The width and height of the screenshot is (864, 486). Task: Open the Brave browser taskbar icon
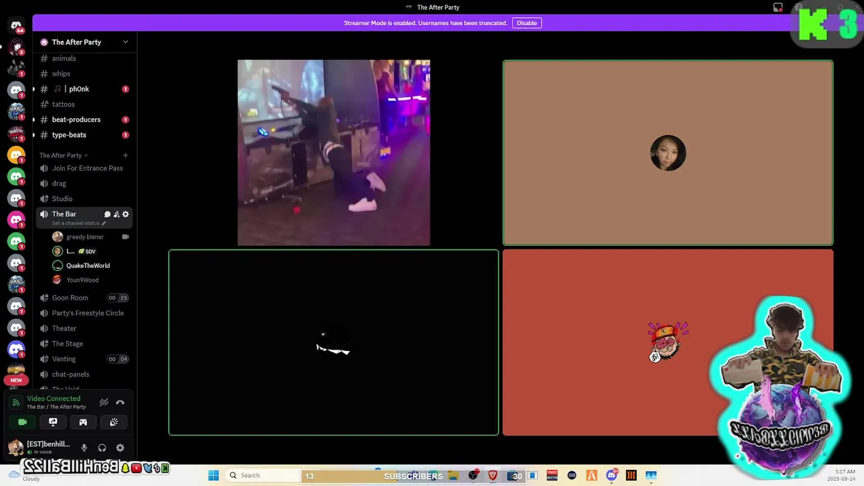(x=493, y=475)
